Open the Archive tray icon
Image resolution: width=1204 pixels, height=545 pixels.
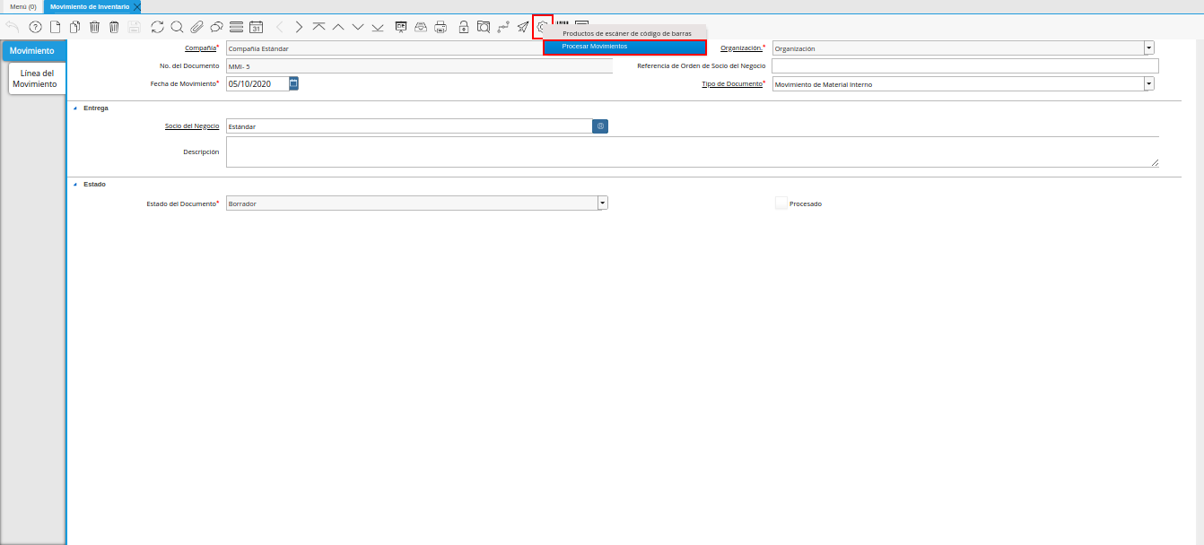(x=421, y=27)
